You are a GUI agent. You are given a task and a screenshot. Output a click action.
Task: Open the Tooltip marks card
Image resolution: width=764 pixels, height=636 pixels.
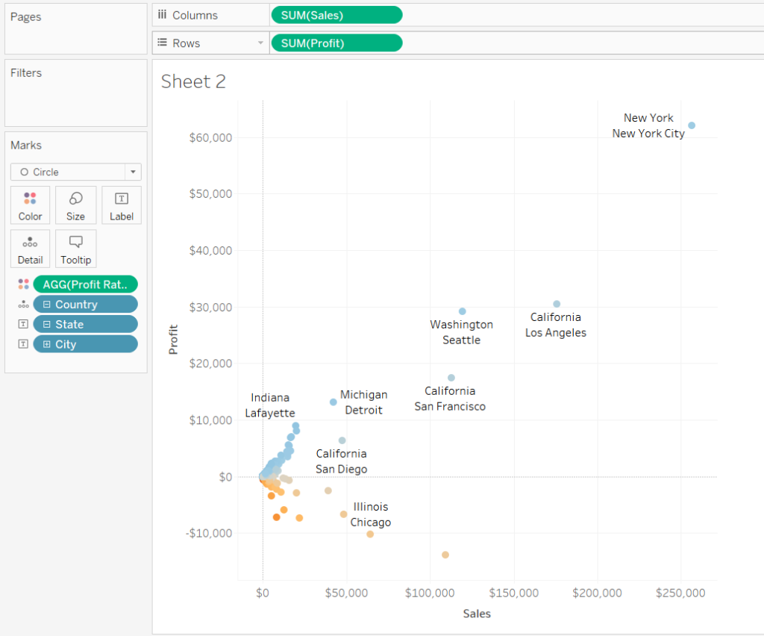click(75, 249)
